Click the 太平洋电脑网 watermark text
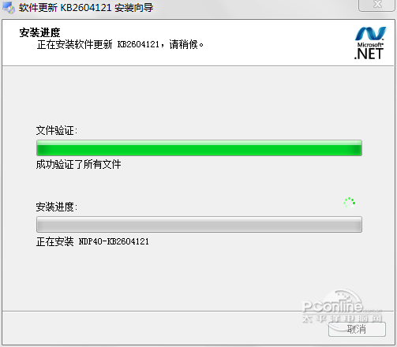The height and width of the screenshot is (347, 397). (x=342, y=319)
